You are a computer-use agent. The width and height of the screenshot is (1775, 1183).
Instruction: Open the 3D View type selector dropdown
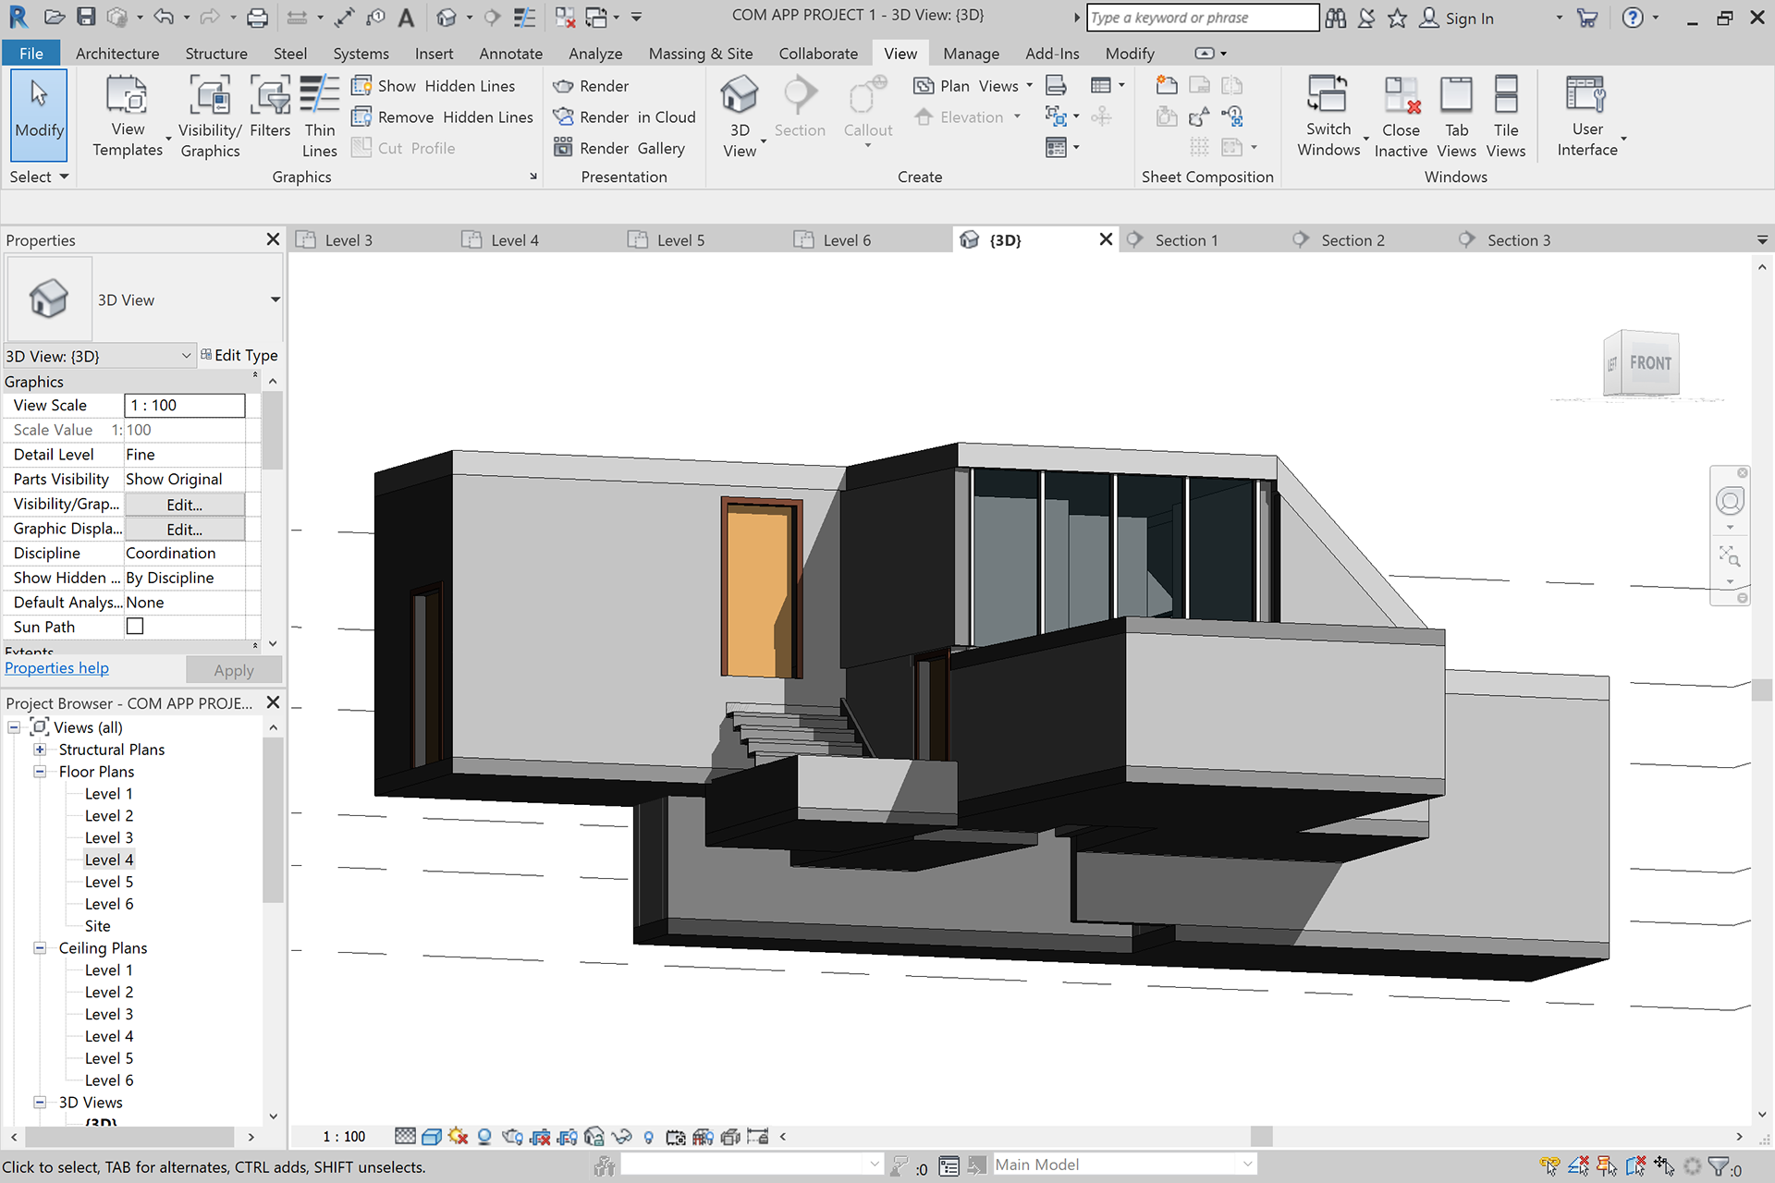[x=275, y=299]
